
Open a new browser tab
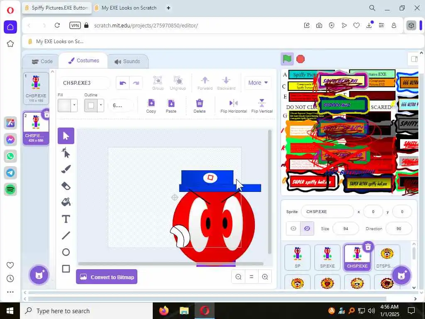(169, 8)
